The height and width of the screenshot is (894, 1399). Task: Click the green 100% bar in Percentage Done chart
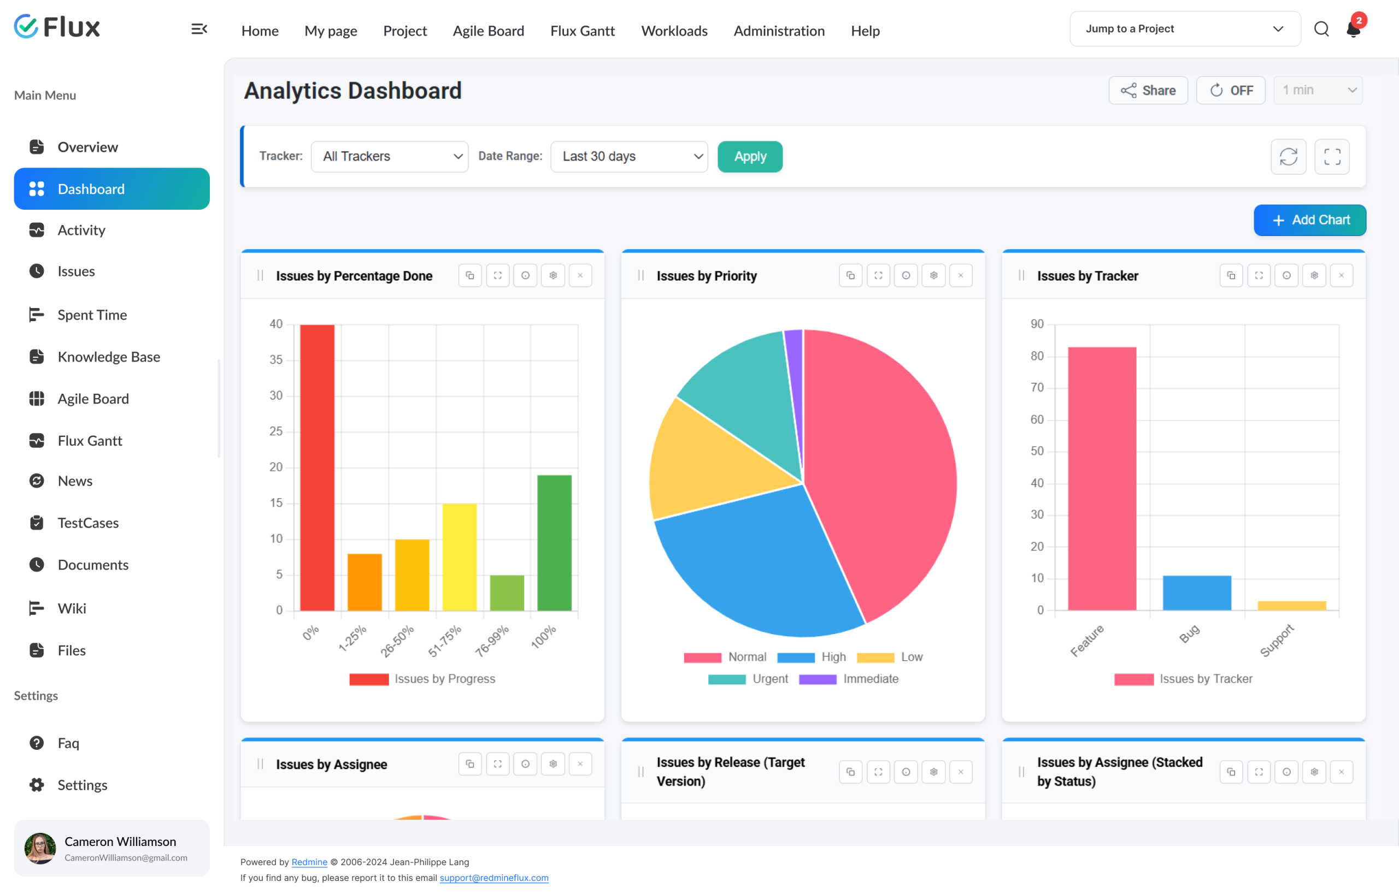(554, 543)
